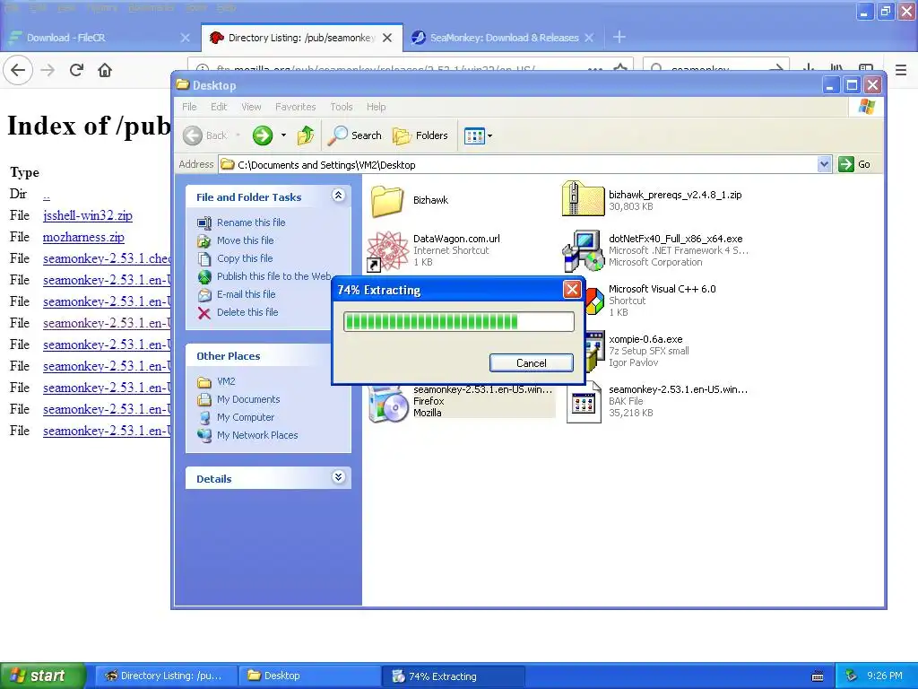
Task: Go to parent directory link in listing
Action: 47,195
